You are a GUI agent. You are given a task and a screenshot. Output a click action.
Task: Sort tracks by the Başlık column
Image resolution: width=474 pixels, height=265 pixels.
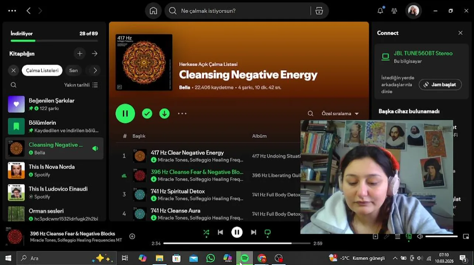tap(139, 136)
